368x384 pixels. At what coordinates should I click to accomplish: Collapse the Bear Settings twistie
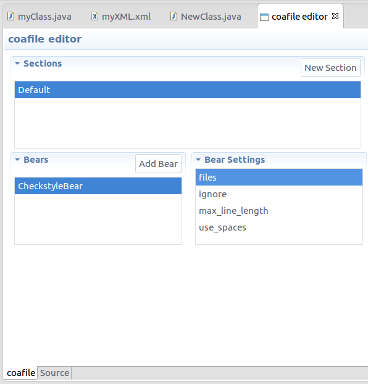point(198,160)
